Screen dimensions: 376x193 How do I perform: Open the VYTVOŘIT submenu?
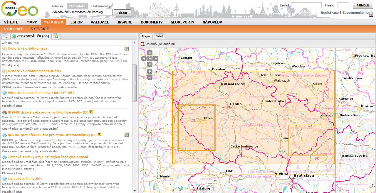(x=40, y=29)
